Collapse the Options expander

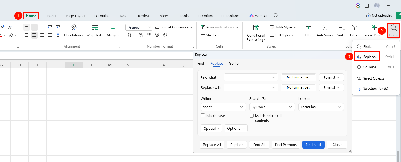236,128
